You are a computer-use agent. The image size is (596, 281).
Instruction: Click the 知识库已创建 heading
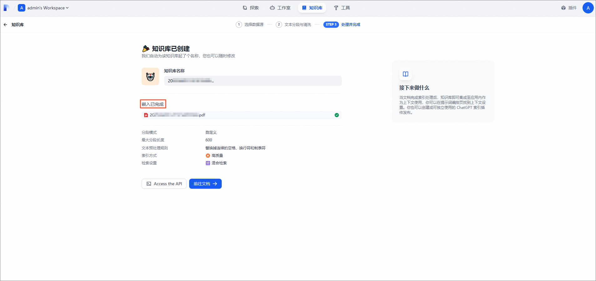[x=171, y=49]
